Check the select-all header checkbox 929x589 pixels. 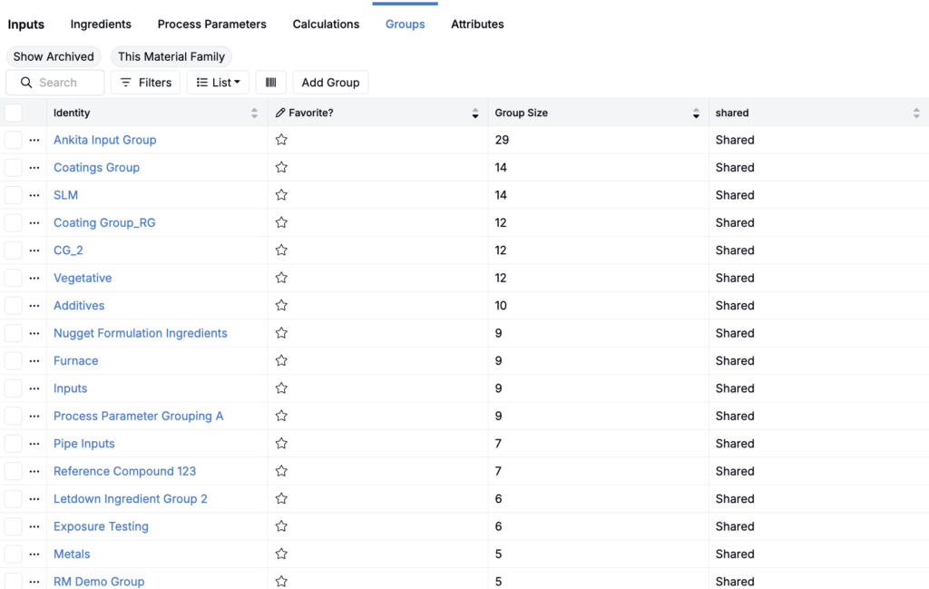pyautogui.click(x=14, y=113)
